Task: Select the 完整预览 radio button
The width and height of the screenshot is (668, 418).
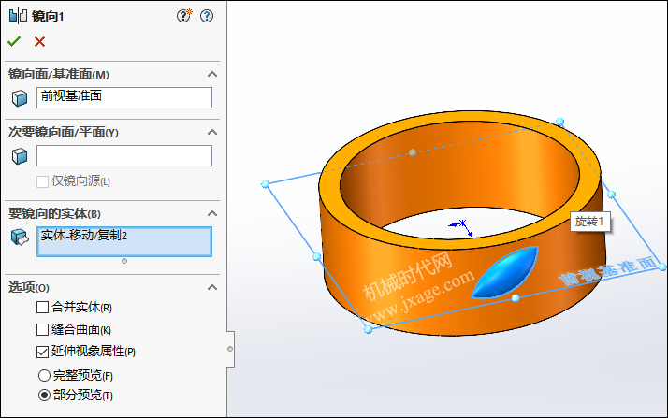Action: (44, 375)
